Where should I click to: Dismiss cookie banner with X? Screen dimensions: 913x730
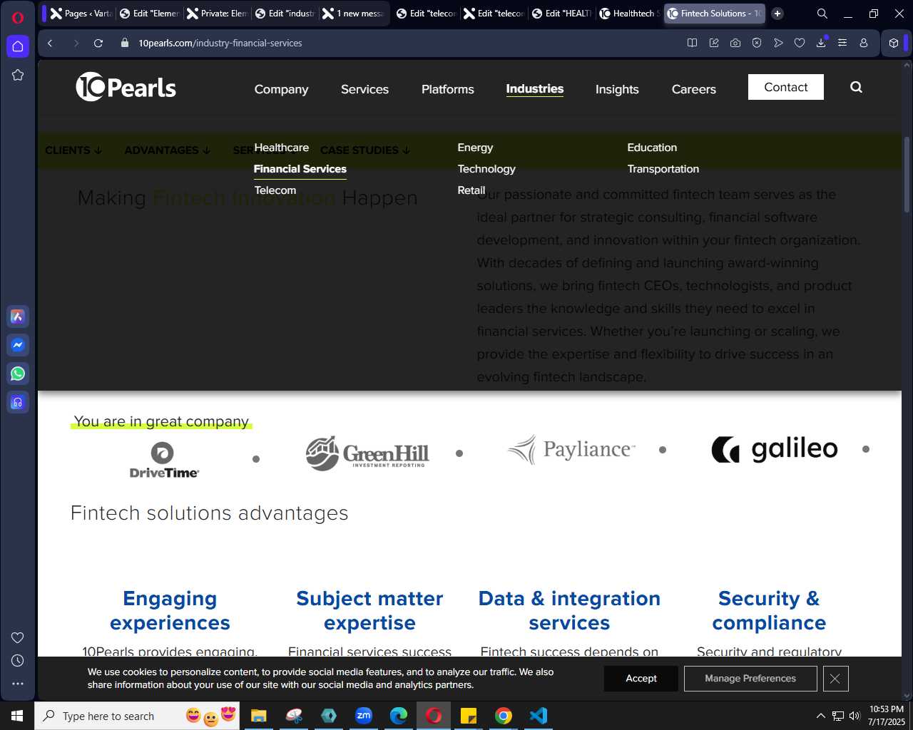click(x=835, y=679)
